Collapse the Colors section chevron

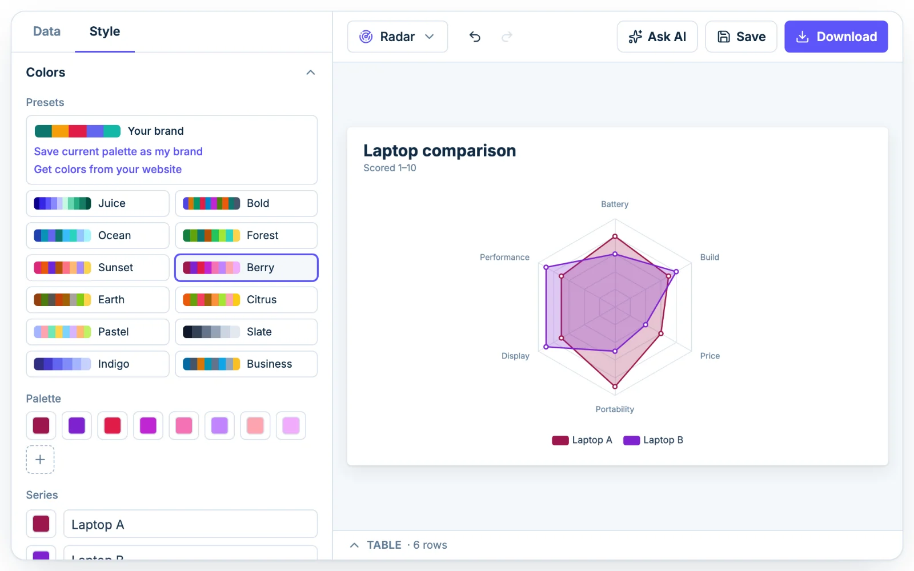(311, 73)
